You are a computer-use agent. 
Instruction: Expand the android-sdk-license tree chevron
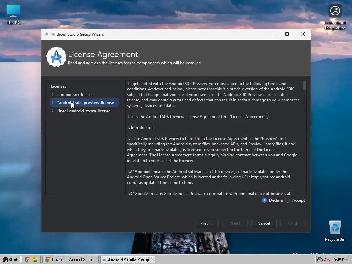pos(53,94)
